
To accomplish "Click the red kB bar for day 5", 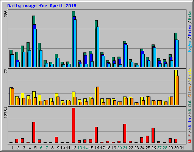I will pos(34,133).
